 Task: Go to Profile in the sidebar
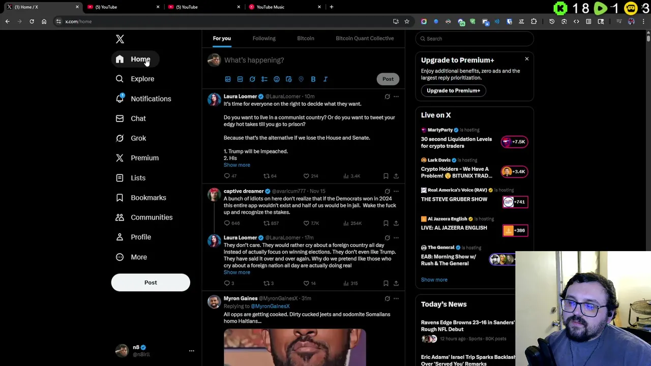tap(133, 237)
